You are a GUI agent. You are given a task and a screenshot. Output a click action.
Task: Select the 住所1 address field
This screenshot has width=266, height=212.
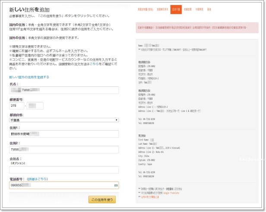pyautogui.click(x=64, y=134)
